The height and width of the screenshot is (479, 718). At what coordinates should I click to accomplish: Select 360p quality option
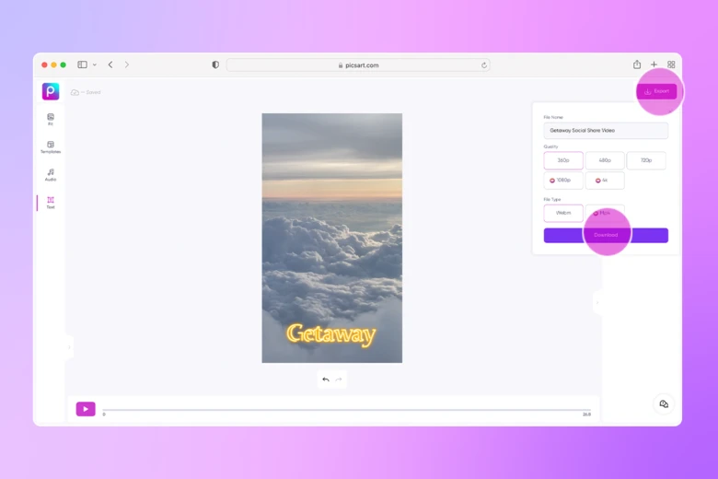[563, 160]
